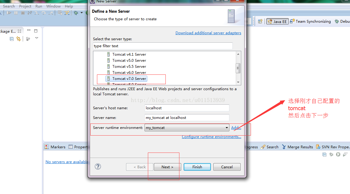The height and width of the screenshot is (194, 350).
Task: Toggle Link with Editor in Package Explorer
Action: click(18, 39)
